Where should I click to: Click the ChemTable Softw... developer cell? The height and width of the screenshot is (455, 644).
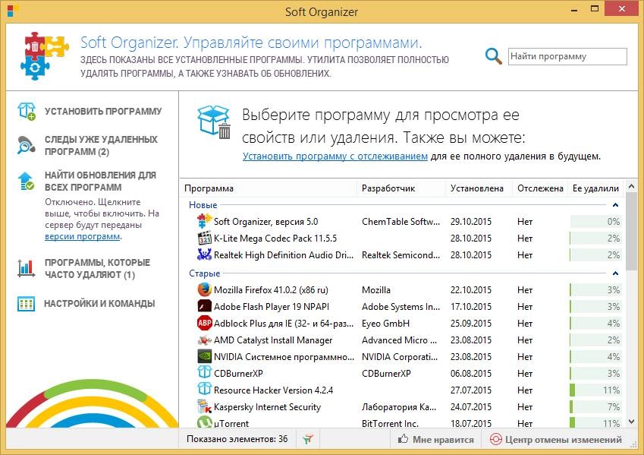[x=401, y=222]
